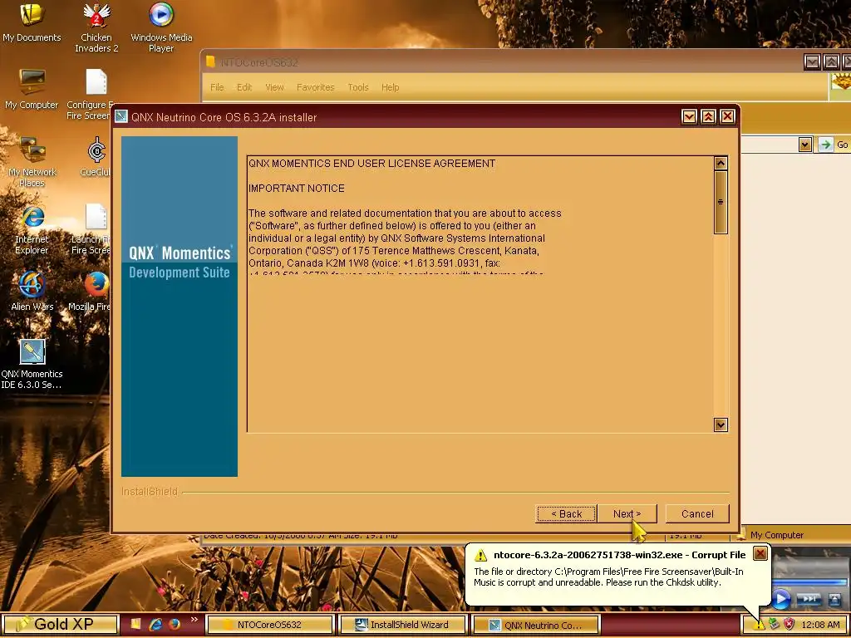Click the media player restore button

coord(834,599)
